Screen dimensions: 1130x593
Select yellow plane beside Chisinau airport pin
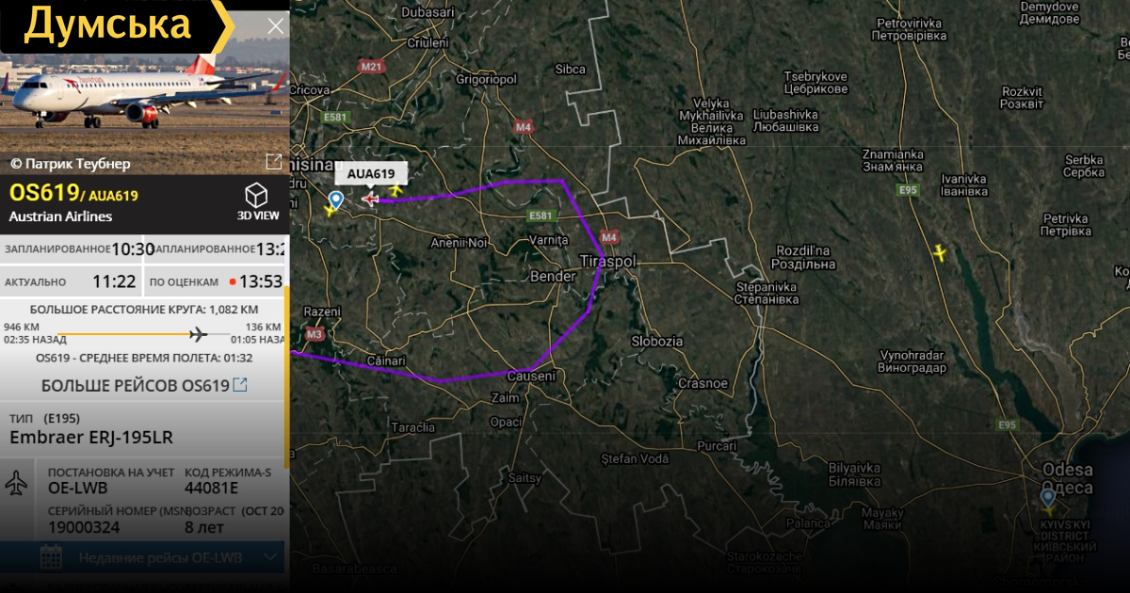click(329, 210)
